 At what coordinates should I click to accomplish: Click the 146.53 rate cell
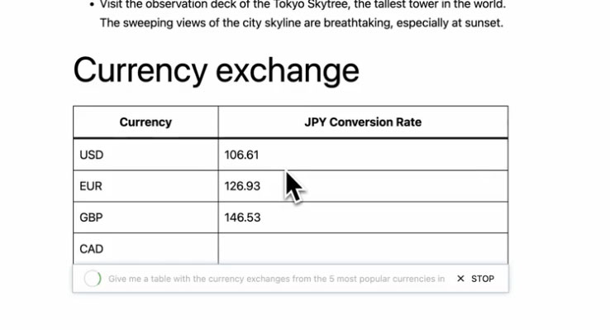coord(363,218)
